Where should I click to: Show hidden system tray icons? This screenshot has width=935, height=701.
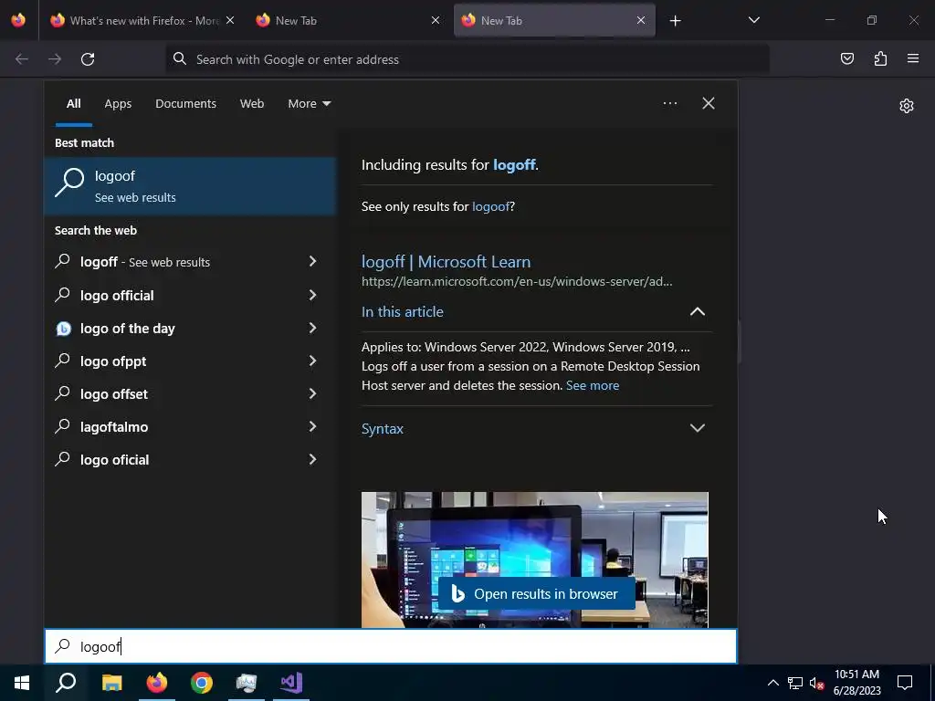[x=772, y=683]
